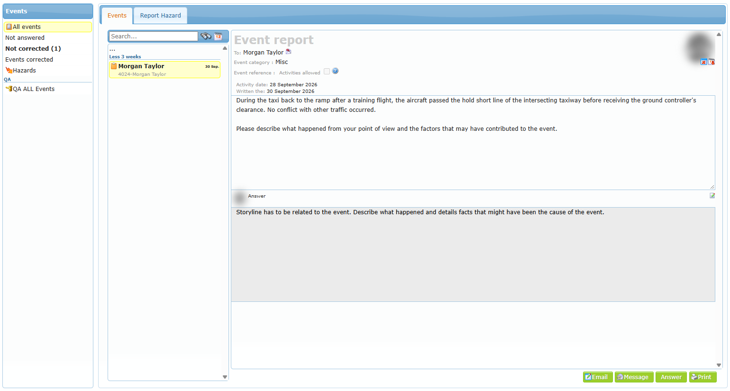
Task: Click the blurred avatar next to Answer
Action: (x=240, y=197)
